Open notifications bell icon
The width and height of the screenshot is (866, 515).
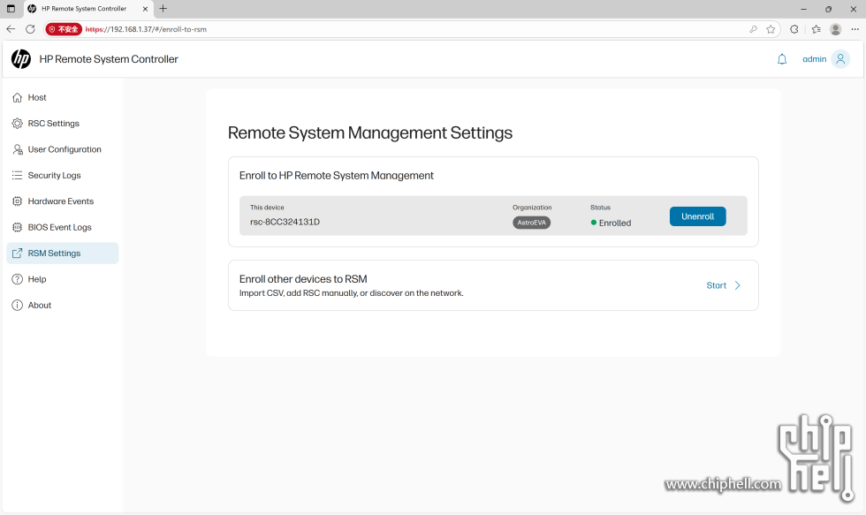781,59
